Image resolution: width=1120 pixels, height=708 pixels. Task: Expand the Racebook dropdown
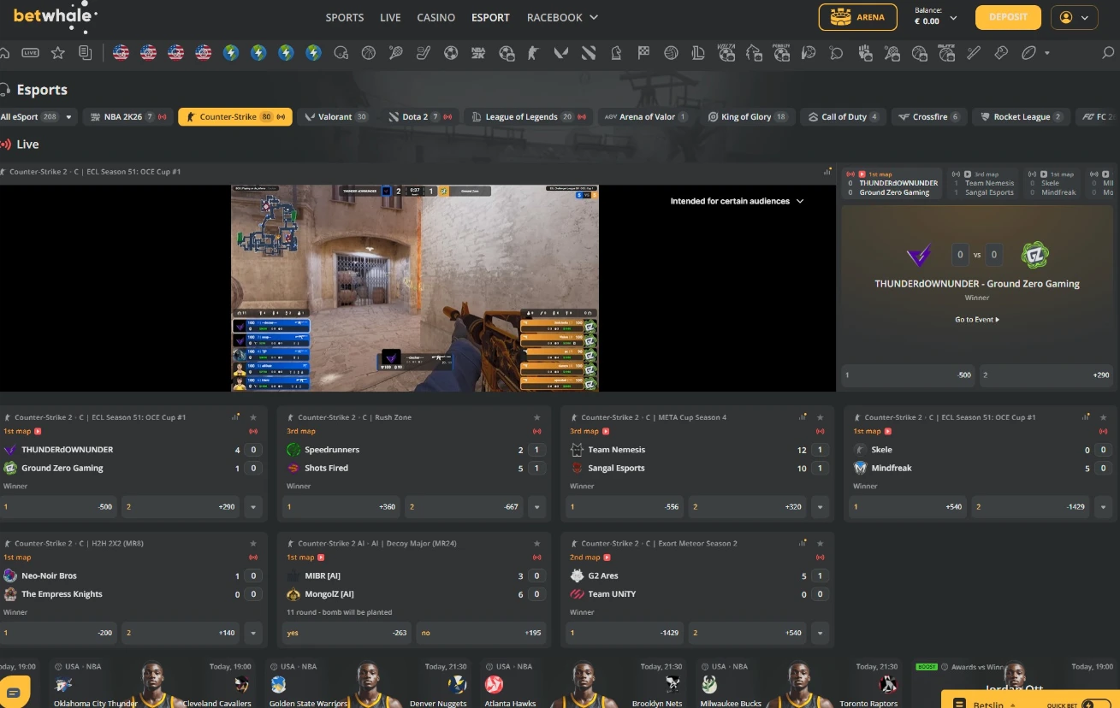coord(593,17)
